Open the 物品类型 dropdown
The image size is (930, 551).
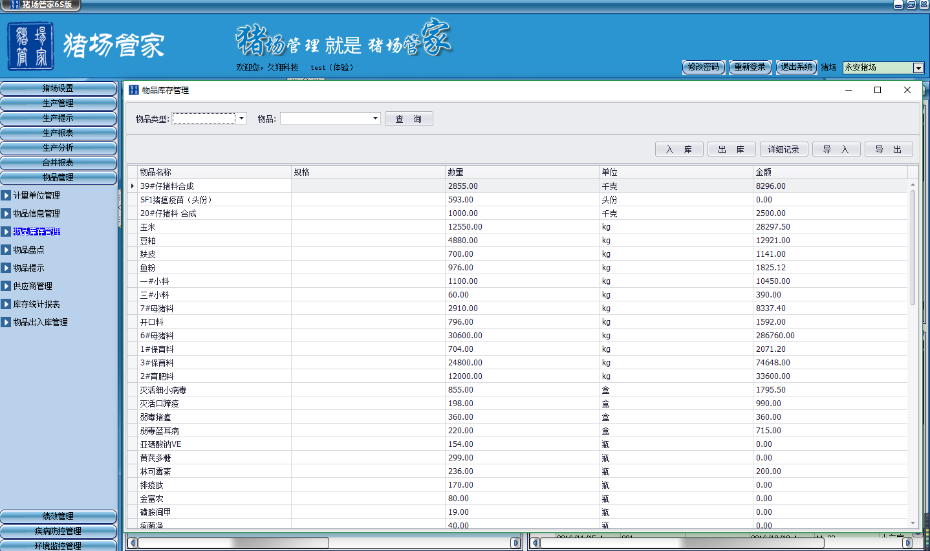[x=242, y=118]
